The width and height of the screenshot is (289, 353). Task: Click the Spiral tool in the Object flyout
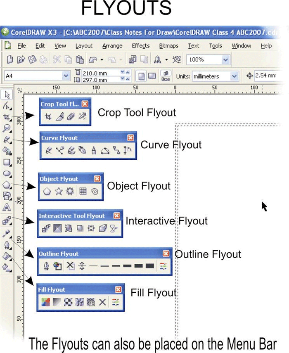[x=95, y=192]
